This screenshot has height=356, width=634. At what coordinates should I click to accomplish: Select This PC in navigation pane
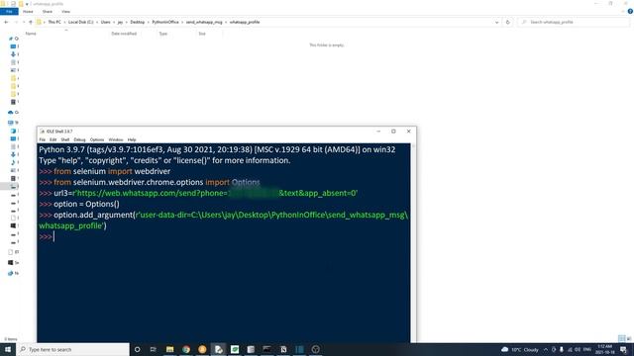(x=11, y=123)
